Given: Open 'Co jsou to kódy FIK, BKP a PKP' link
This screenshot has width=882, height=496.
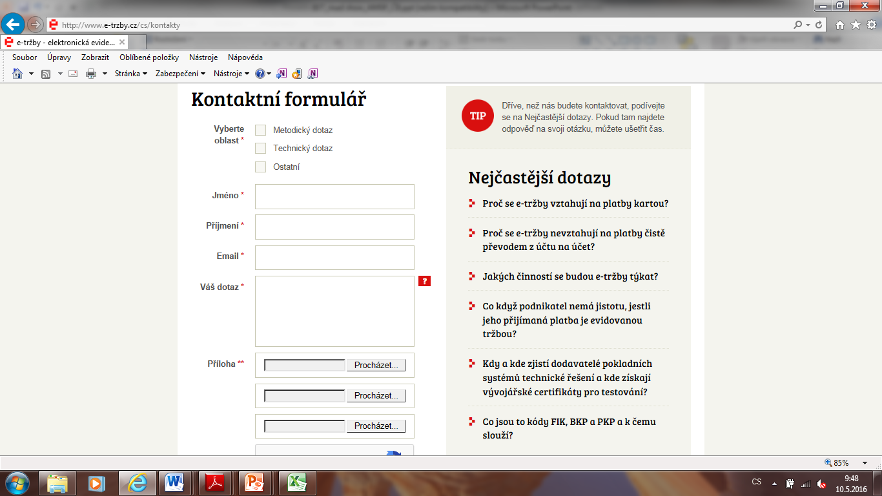Looking at the screenshot, I should point(569,428).
